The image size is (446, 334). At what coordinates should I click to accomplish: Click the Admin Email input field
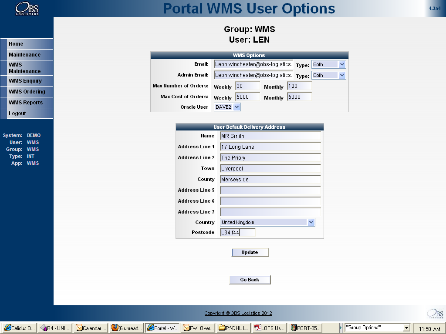[253, 75]
